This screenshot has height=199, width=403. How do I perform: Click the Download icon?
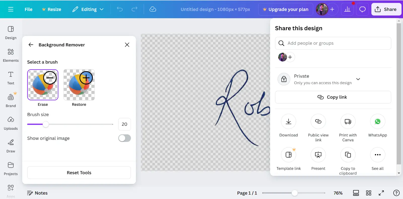pyautogui.click(x=289, y=121)
